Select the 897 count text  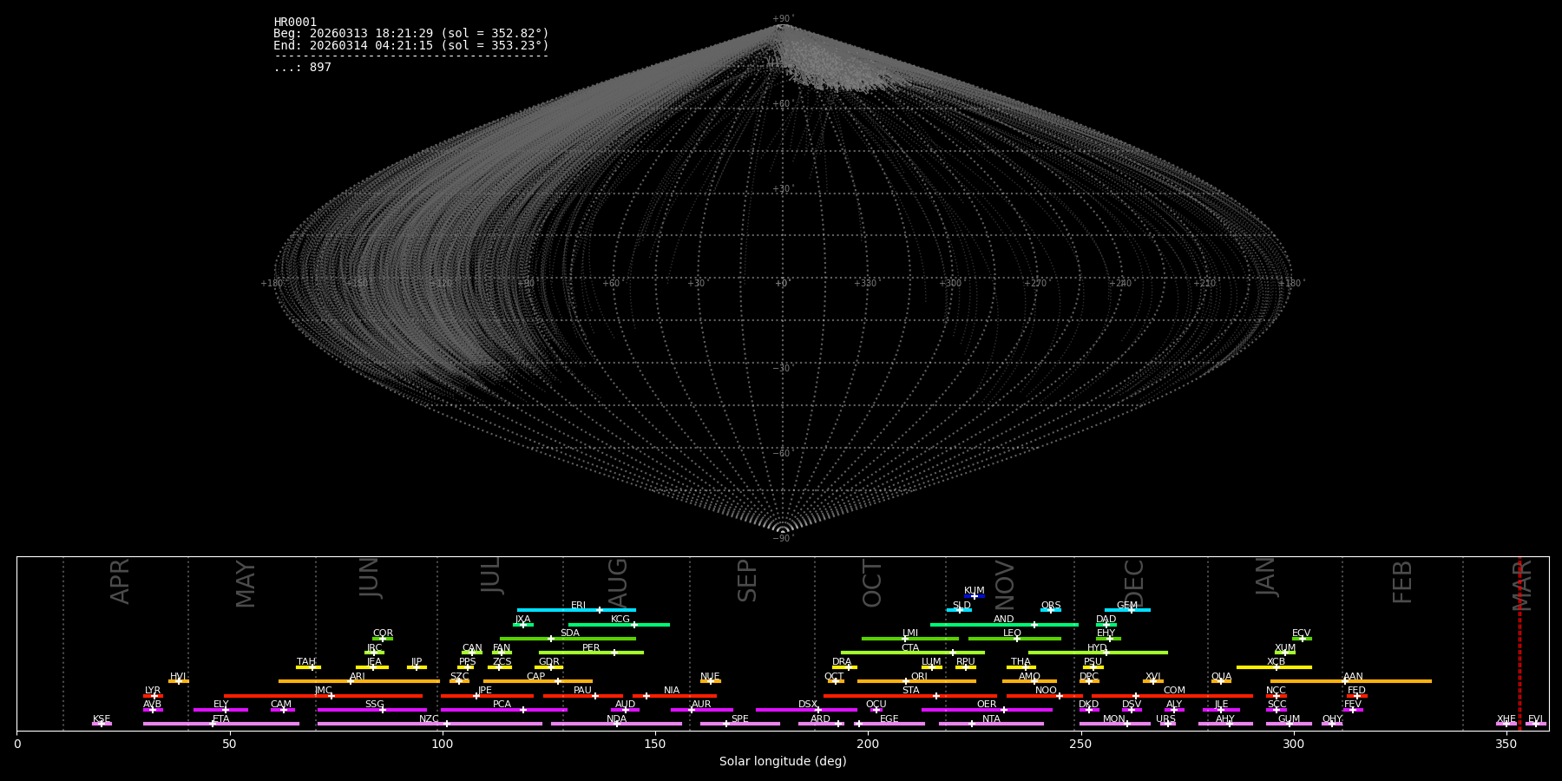pyautogui.click(x=320, y=68)
